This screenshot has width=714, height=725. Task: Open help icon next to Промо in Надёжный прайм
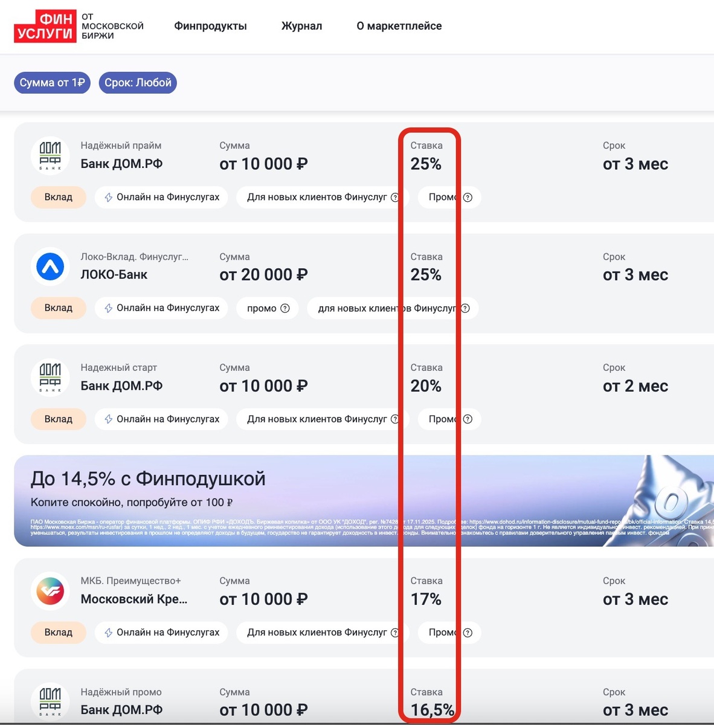point(468,197)
